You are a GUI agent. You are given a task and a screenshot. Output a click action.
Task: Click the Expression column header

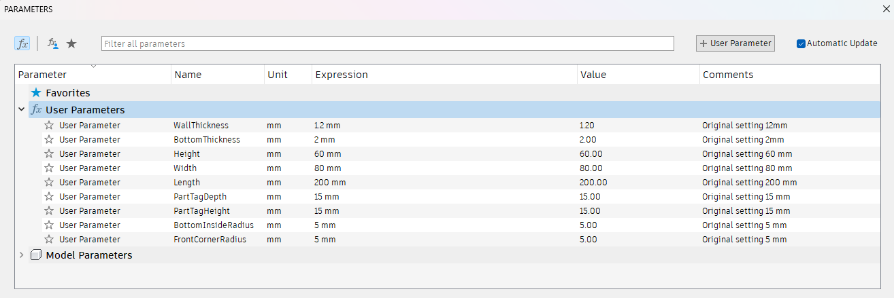click(342, 75)
